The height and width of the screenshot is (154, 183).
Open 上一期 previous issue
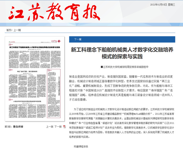[17, 30]
